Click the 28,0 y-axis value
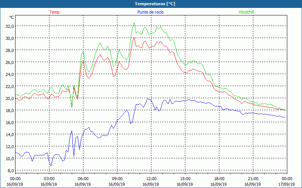This screenshot has width=302, height=188. click(10, 50)
